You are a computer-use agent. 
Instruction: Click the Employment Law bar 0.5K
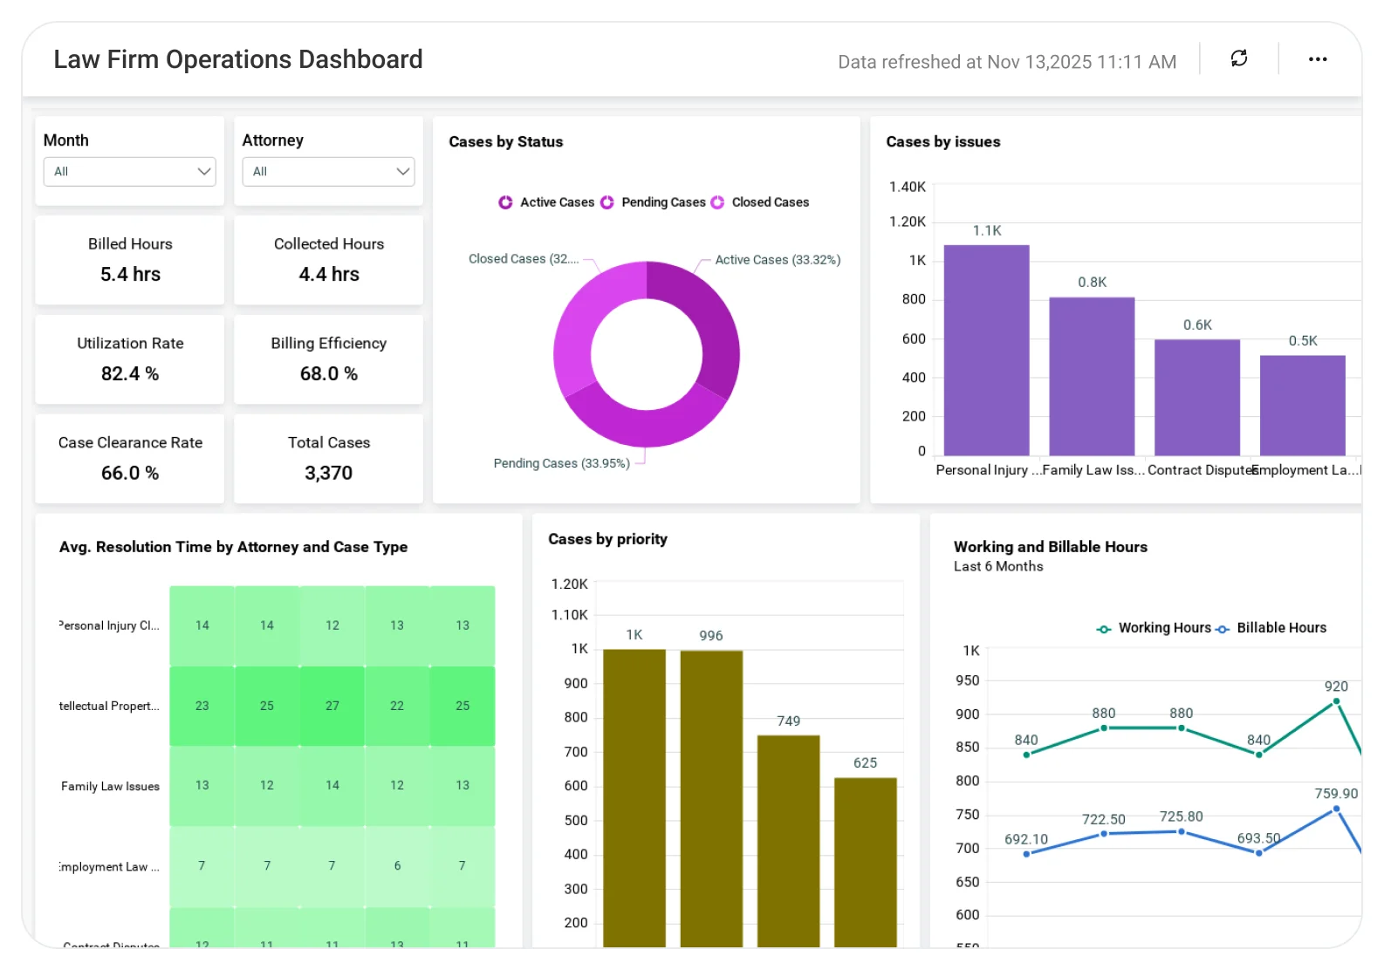(x=1303, y=406)
